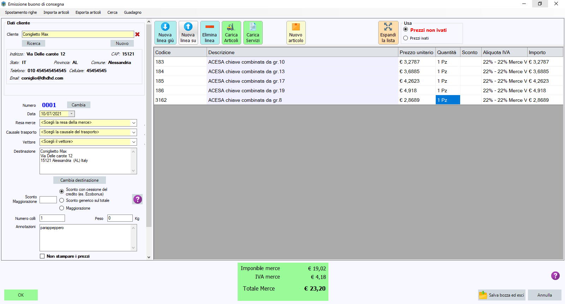The height and width of the screenshot is (304, 565).
Task: Click the Prezzo unitario column header
Action: [x=417, y=52]
